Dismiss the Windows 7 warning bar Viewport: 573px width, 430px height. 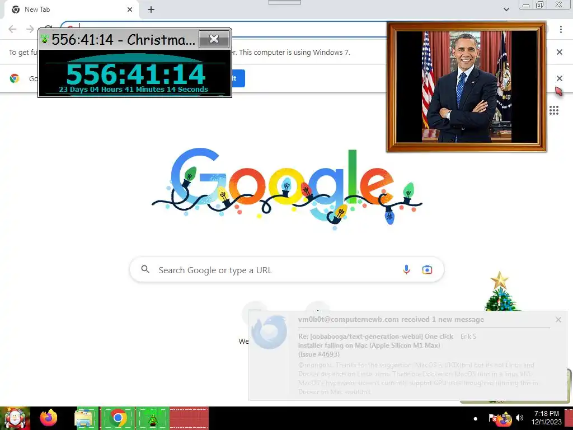559,52
